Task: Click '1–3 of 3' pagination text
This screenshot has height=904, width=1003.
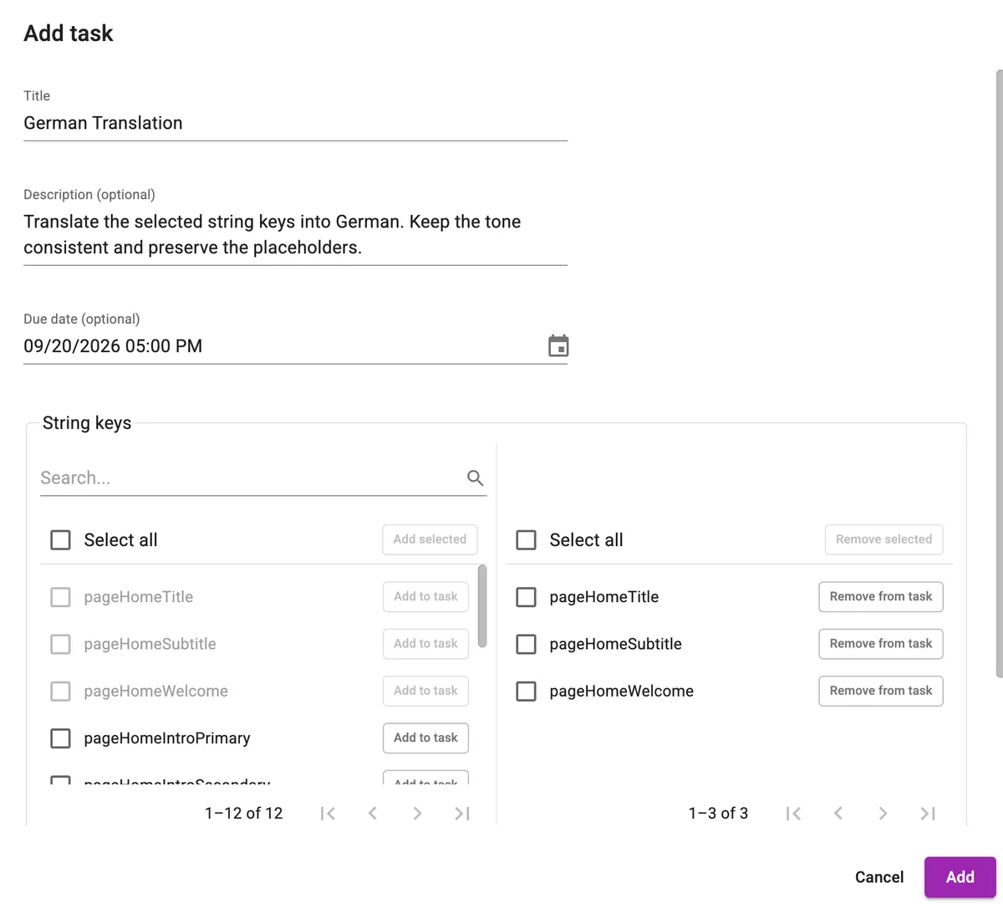Action: pos(718,813)
